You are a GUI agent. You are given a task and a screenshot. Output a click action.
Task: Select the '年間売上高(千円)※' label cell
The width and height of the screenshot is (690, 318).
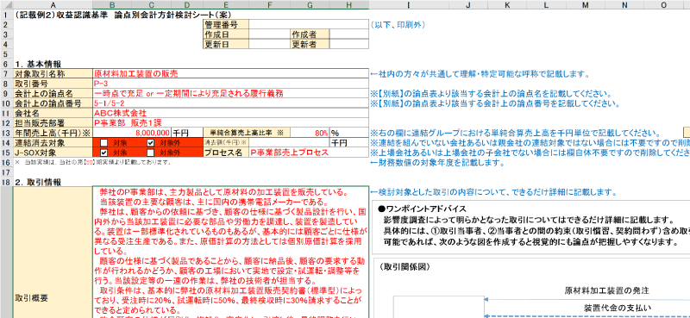[53, 133]
